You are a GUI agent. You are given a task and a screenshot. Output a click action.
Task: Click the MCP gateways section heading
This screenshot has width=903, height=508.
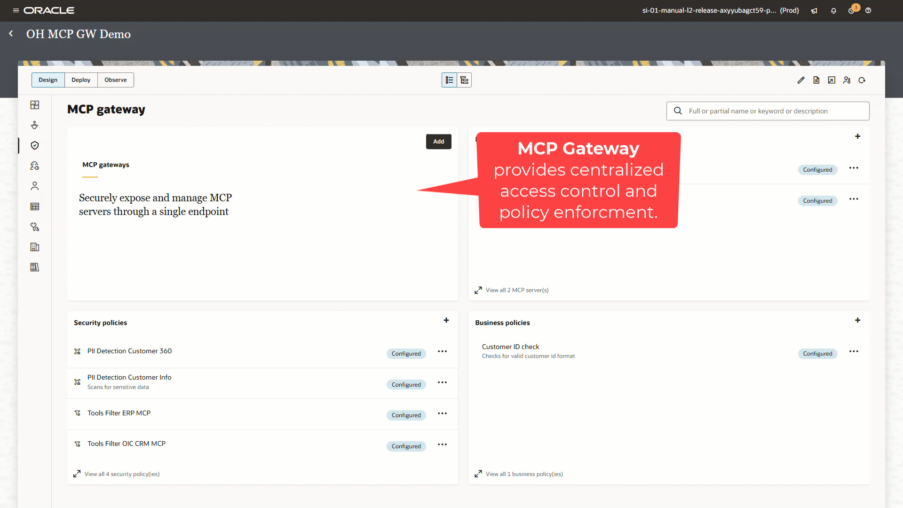[106, 165]
